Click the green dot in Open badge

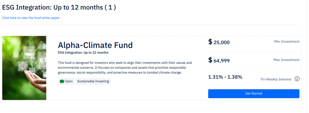62,81
